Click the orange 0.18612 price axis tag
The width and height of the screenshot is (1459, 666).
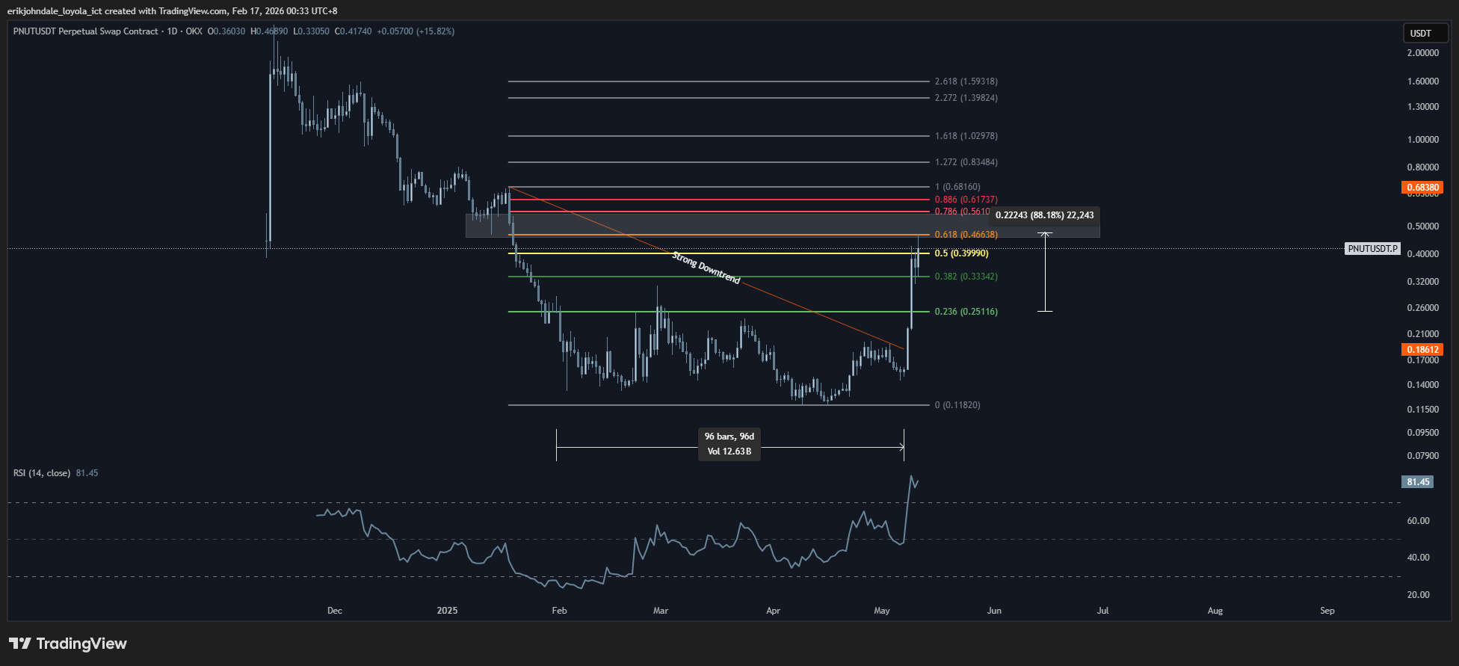[1422, 350]
